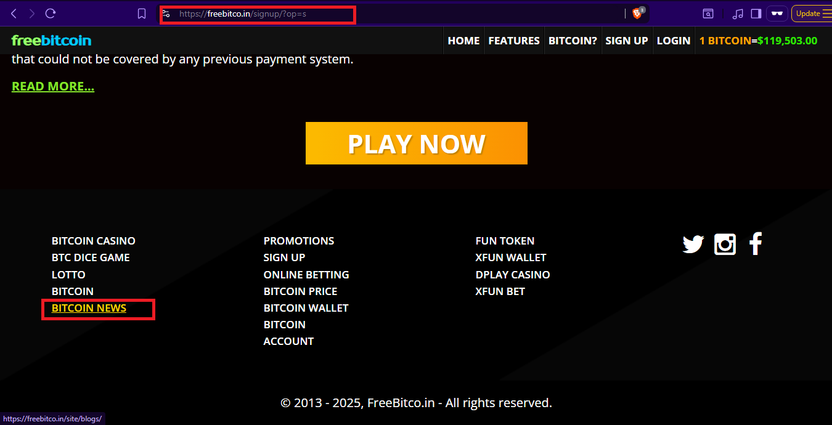Open the BITCOIN NEWS footer link
832x425 pixels.
[89, 308]
